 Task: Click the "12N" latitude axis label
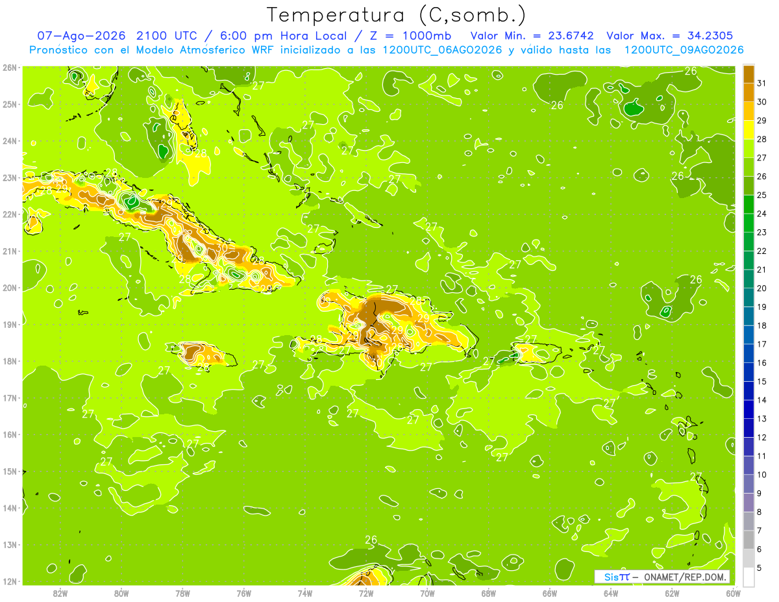[10, 581]
